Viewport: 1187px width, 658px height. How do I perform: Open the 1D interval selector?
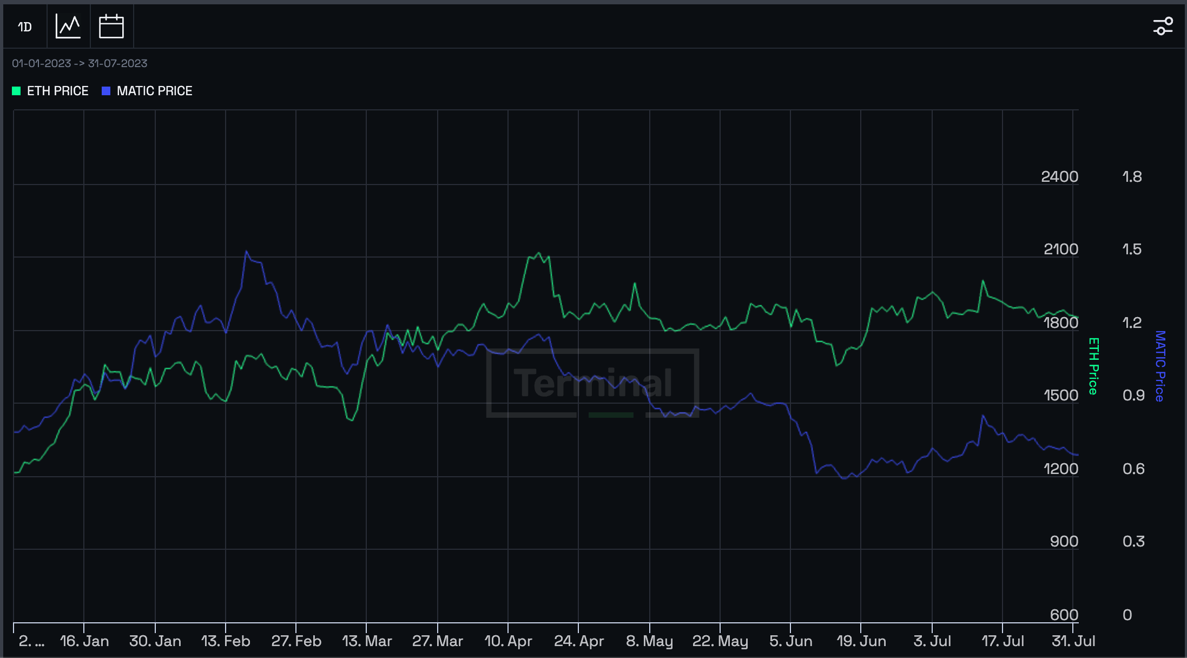(25, 27)
